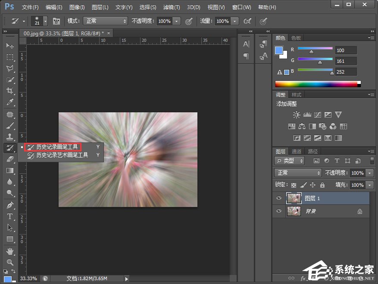The image size is (378, 284).
Task: Open the 滤镜 menu
Action: (x=171, y=7)
